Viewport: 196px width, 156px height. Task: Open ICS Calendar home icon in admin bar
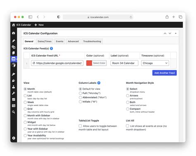click(14, 25)
